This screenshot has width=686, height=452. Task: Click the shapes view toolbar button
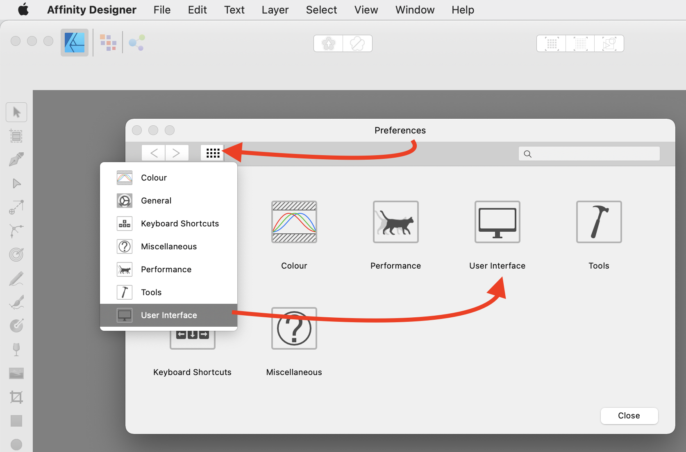point(609,43)
